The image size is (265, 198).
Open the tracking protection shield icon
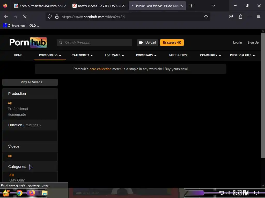[49, 17]
